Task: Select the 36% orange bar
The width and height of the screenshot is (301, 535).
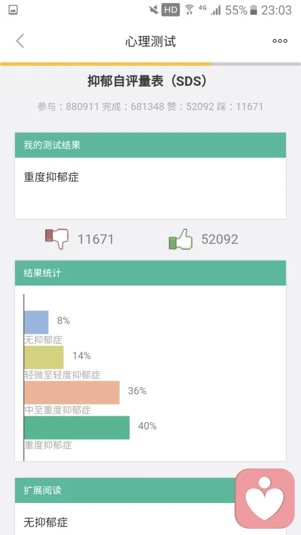Action: pos(71,393)
